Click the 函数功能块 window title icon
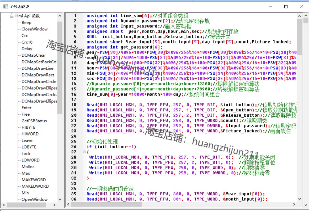The height and width of the screenshot is (211, 309). pos(5,7)
